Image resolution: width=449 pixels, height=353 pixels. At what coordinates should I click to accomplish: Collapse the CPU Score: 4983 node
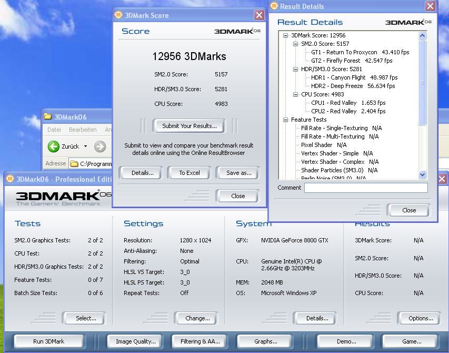(295, 94)
